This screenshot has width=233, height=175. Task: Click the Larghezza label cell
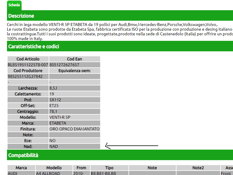[x=28, y=88]
